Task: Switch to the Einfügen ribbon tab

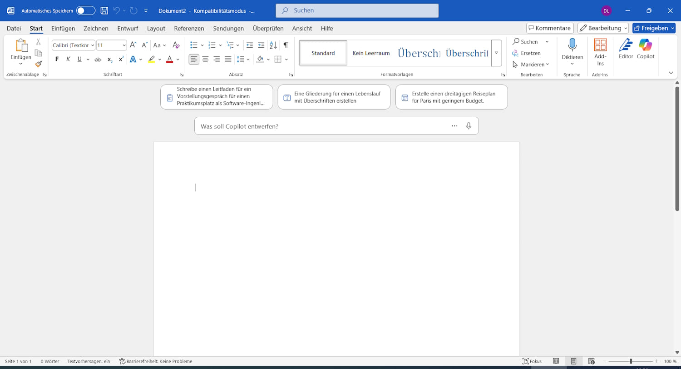Action: (63, 28)
